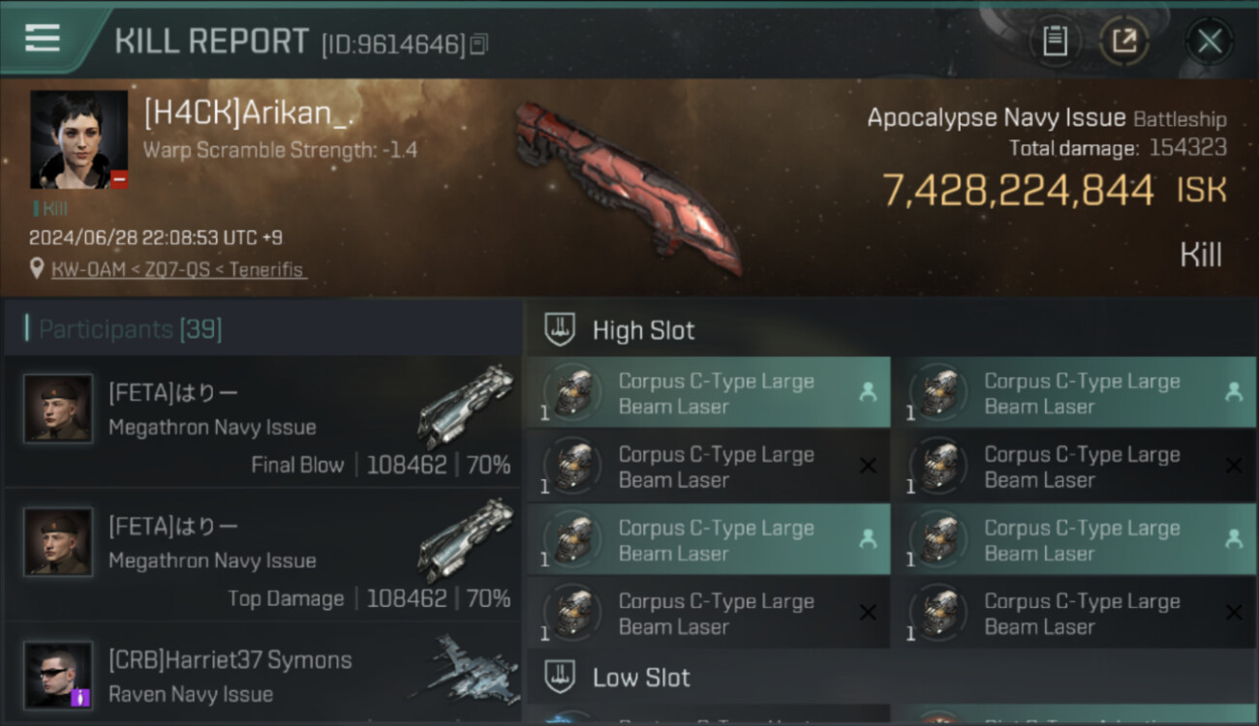1259x726 pixels.
Task: Open the hamburger menu icon
Action: pyautogui.click(x=42, y=38)
